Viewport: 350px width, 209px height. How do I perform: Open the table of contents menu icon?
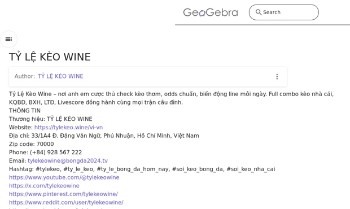pyautogui.click(x=8, y=40)
